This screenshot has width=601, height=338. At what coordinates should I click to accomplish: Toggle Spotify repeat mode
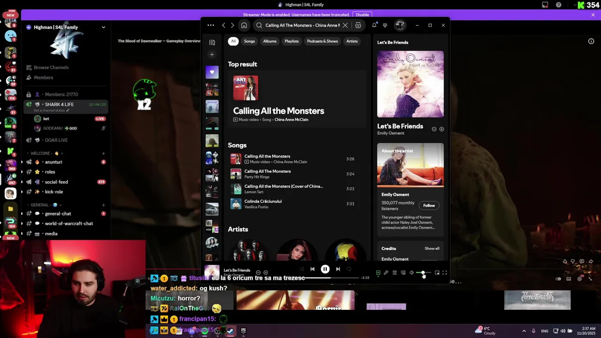349,269
